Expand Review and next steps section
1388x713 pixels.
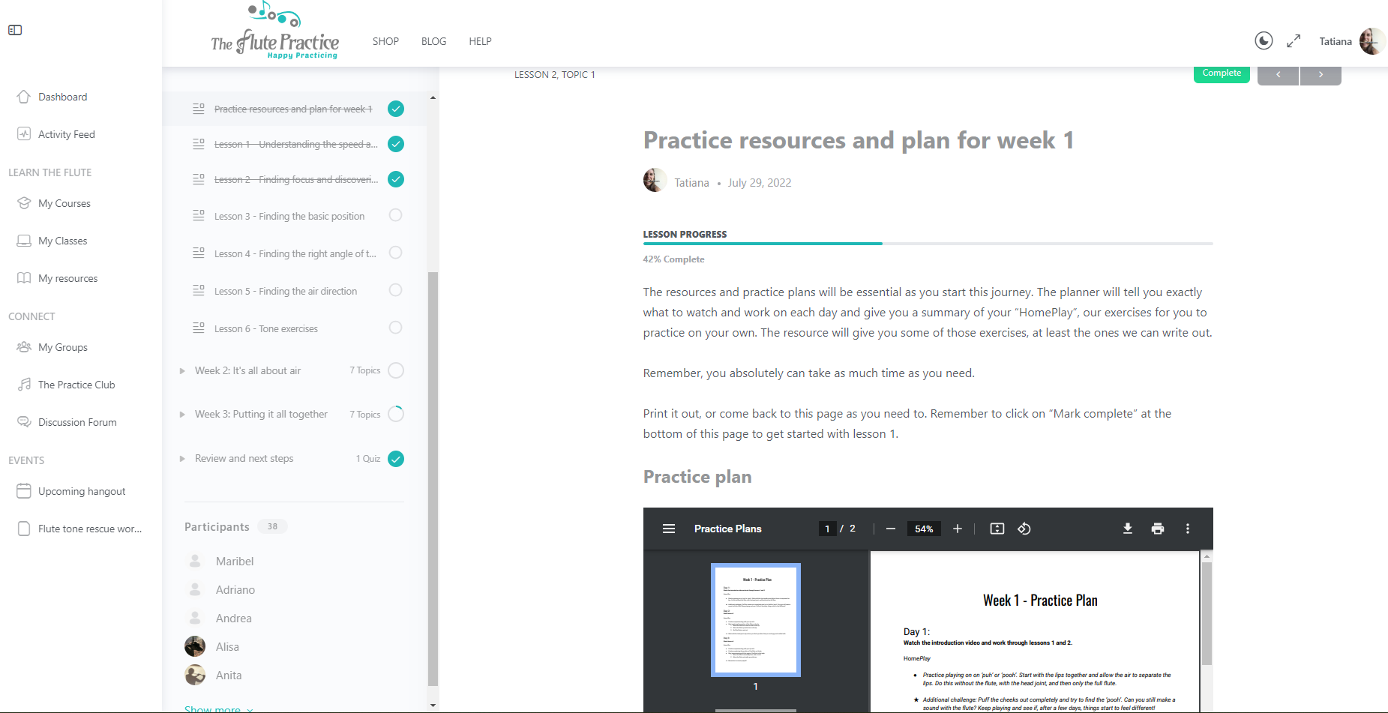coord(182,459)
